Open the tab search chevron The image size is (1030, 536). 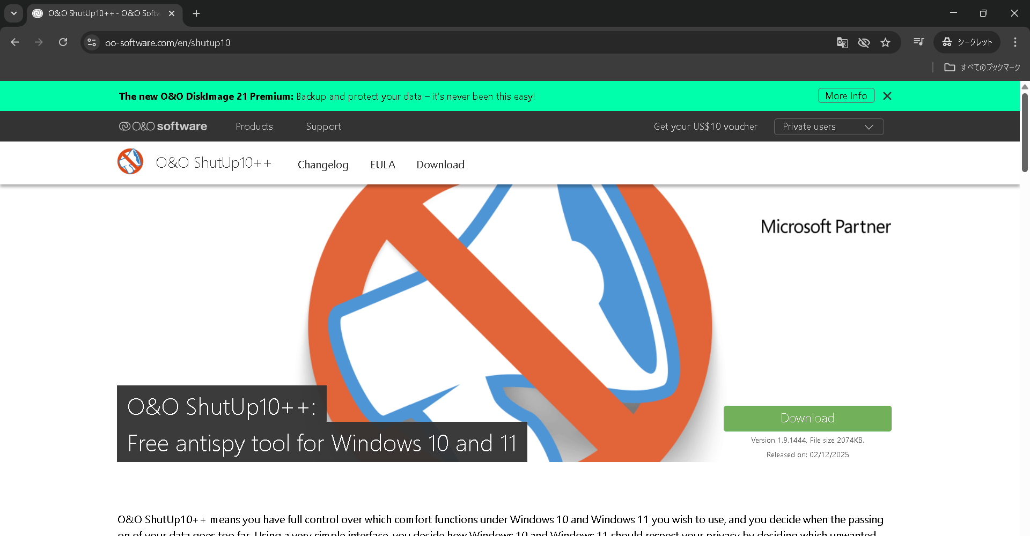pyautogui.click(x=13, y=13)
